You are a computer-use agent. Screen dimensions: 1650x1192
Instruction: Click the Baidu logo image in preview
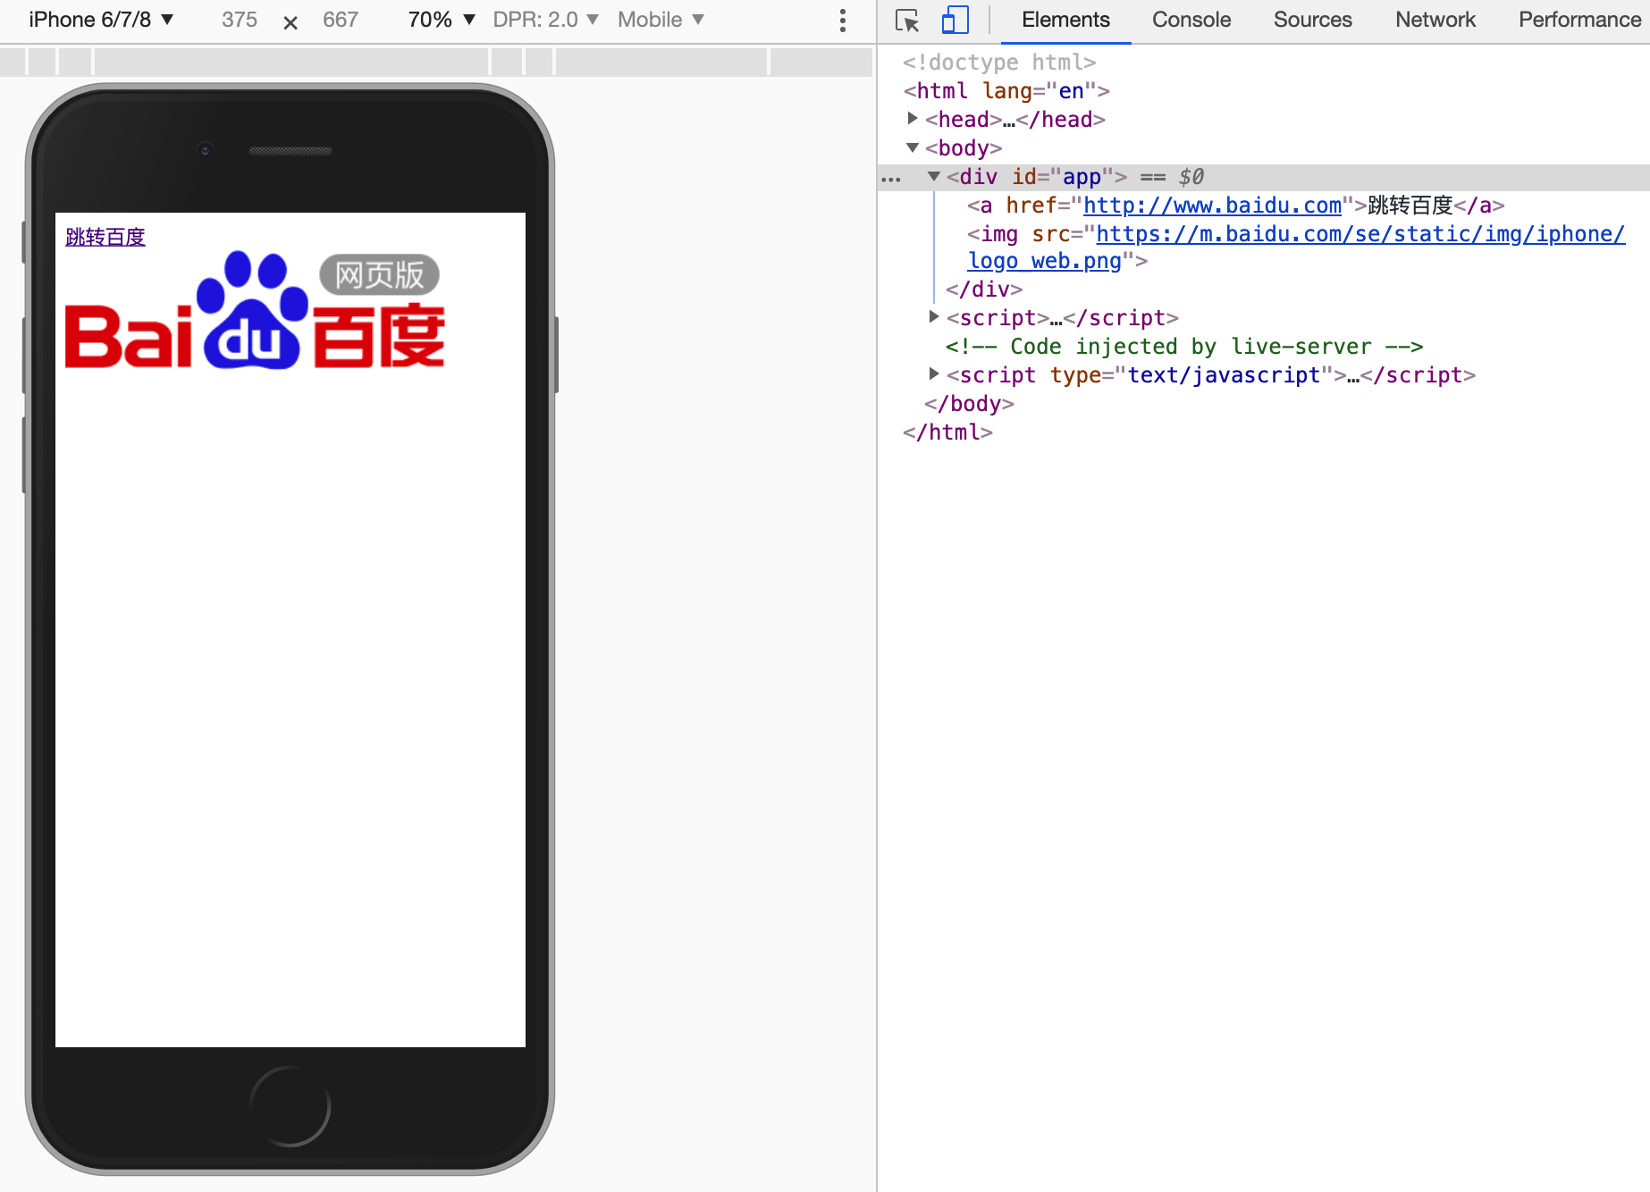pos(255,309)
